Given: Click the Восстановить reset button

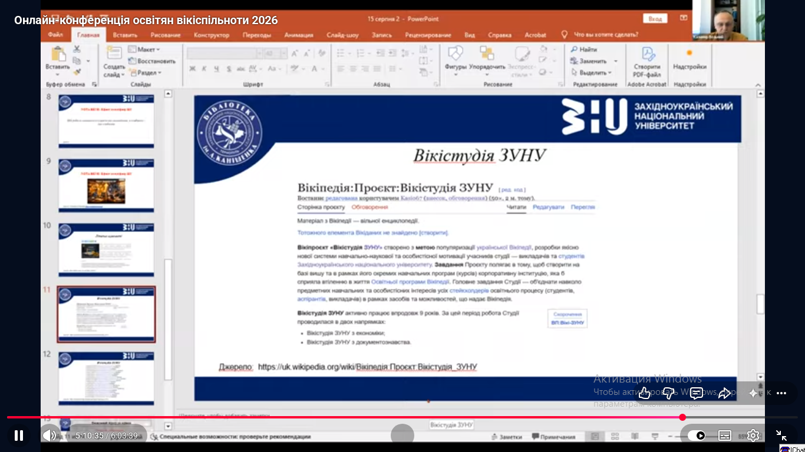Looking at the screenshot, I should (x=152, y=61).
